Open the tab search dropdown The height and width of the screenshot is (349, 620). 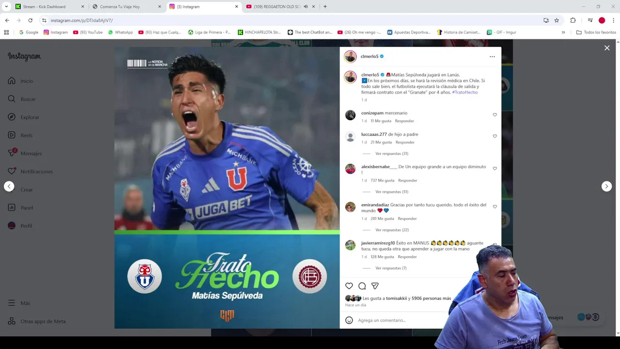pos(6,7)
